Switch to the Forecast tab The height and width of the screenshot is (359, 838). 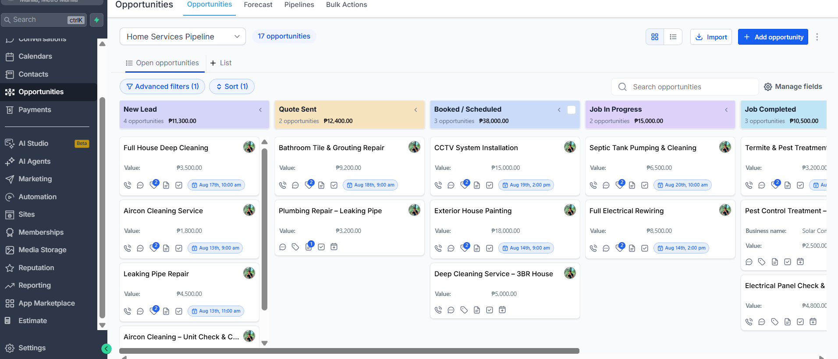coord(258,5)
